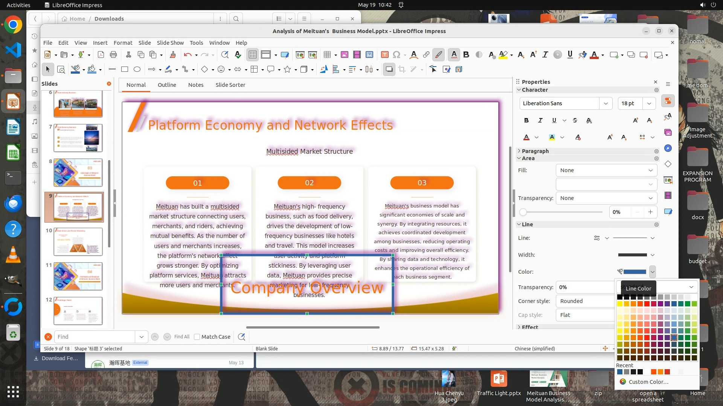
Task: Select slide 10 thumbnail
Action: click(78, 242)
